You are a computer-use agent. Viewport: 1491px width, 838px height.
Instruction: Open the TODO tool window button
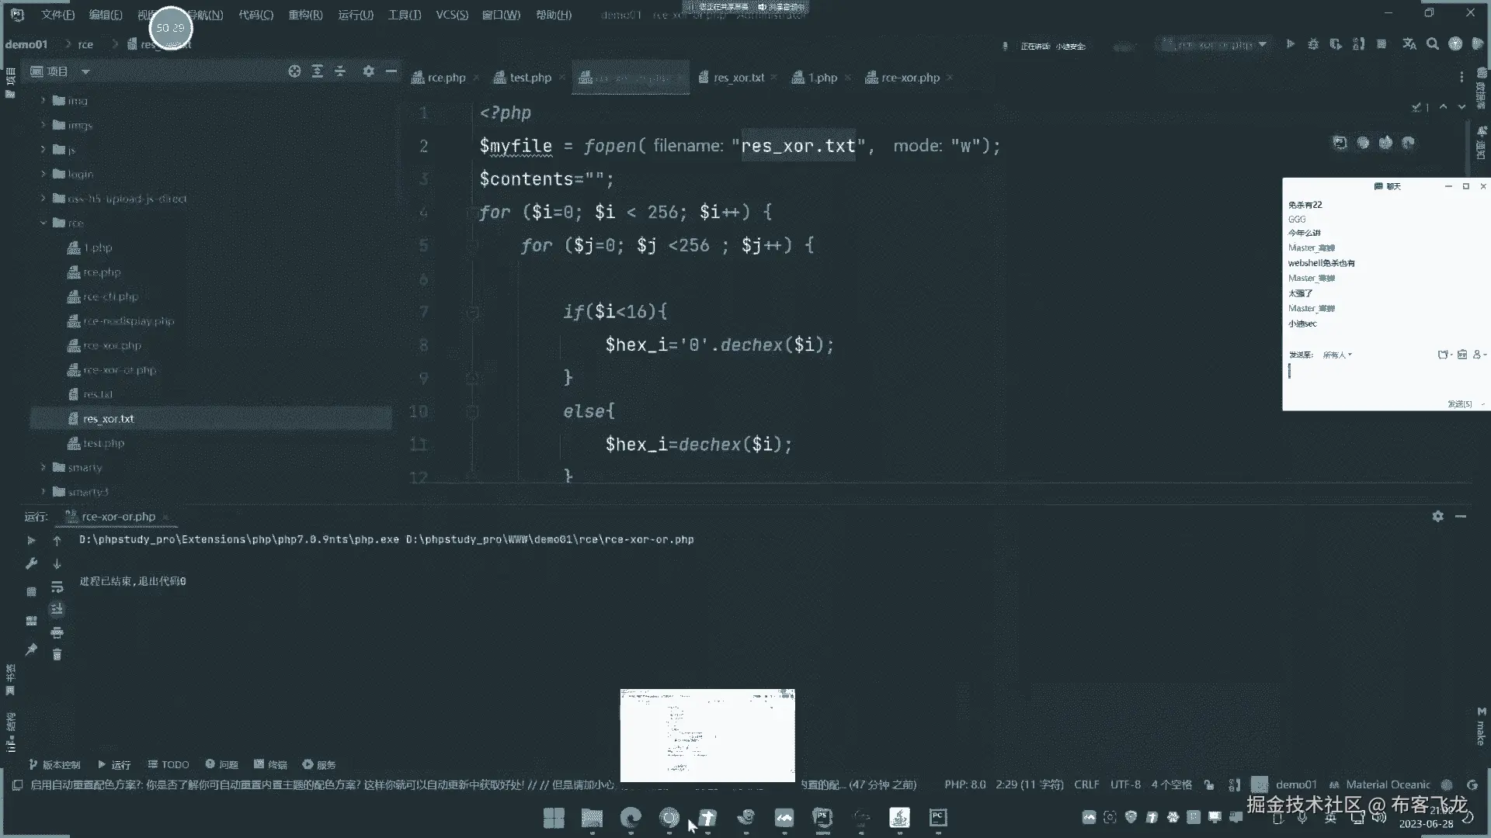click(169, 764)
